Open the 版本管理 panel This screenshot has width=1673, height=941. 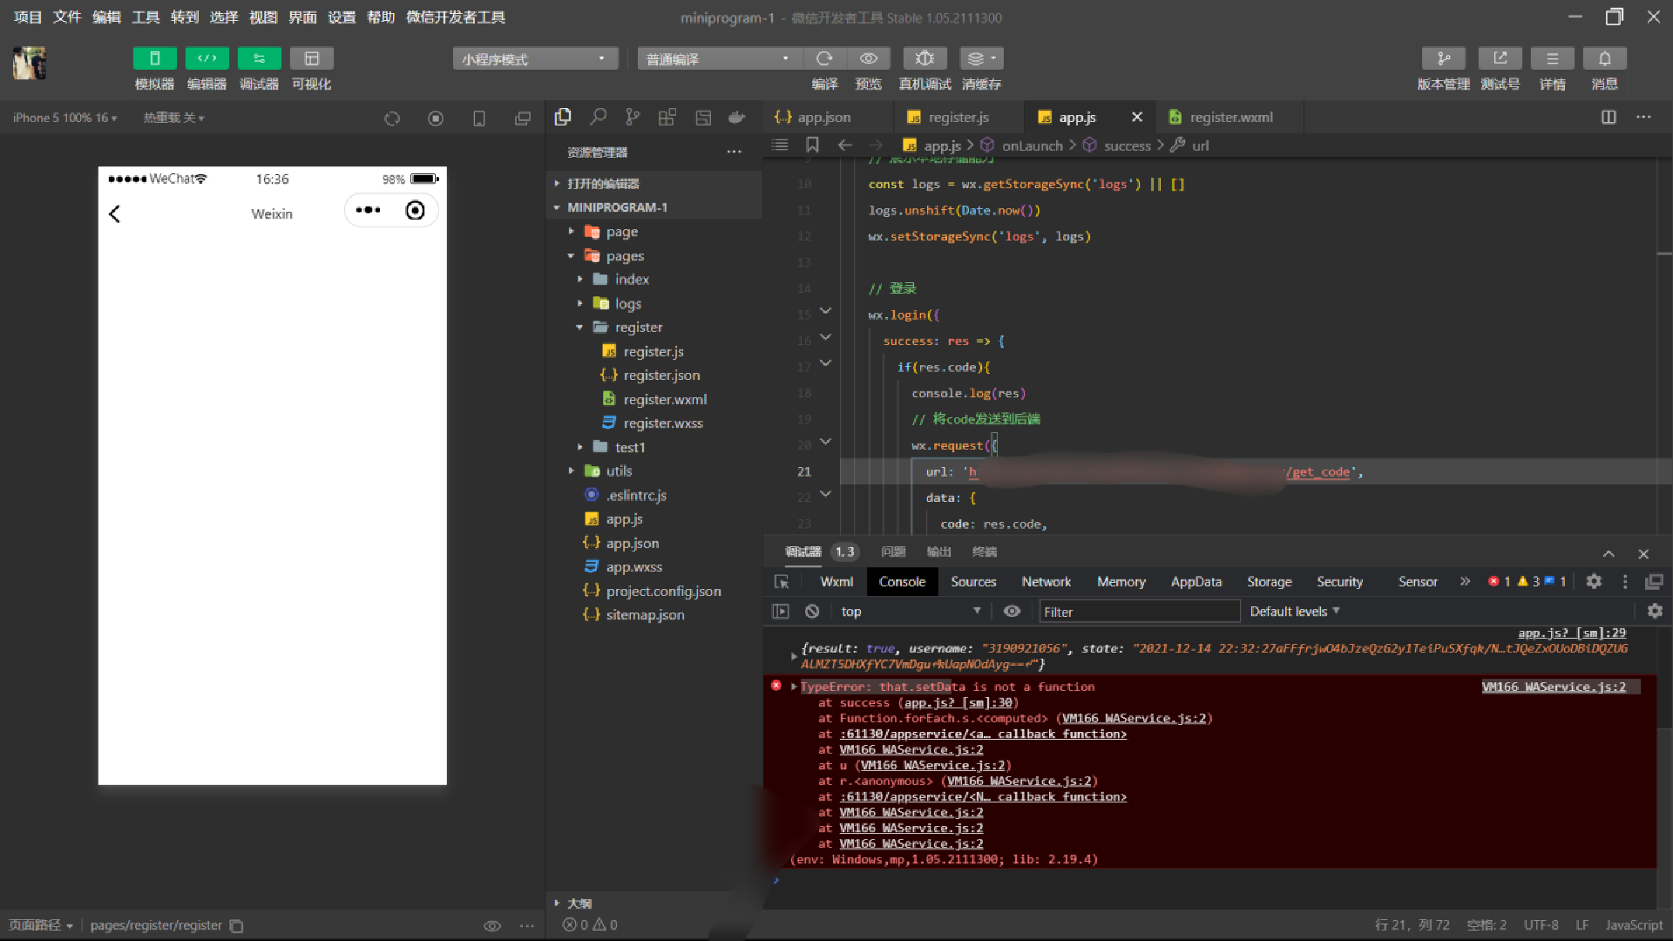click(1444, 58)
